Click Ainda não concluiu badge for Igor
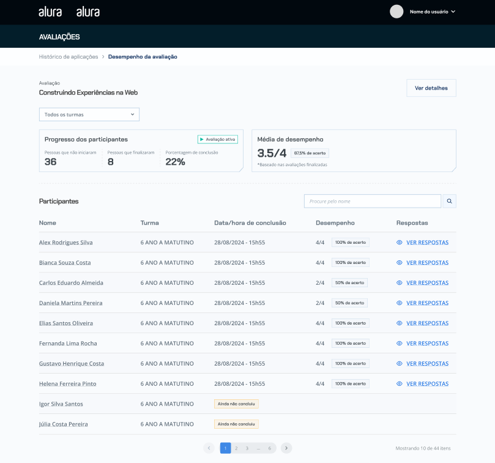This screenshot has width=495, height=463. coord(236,404)
